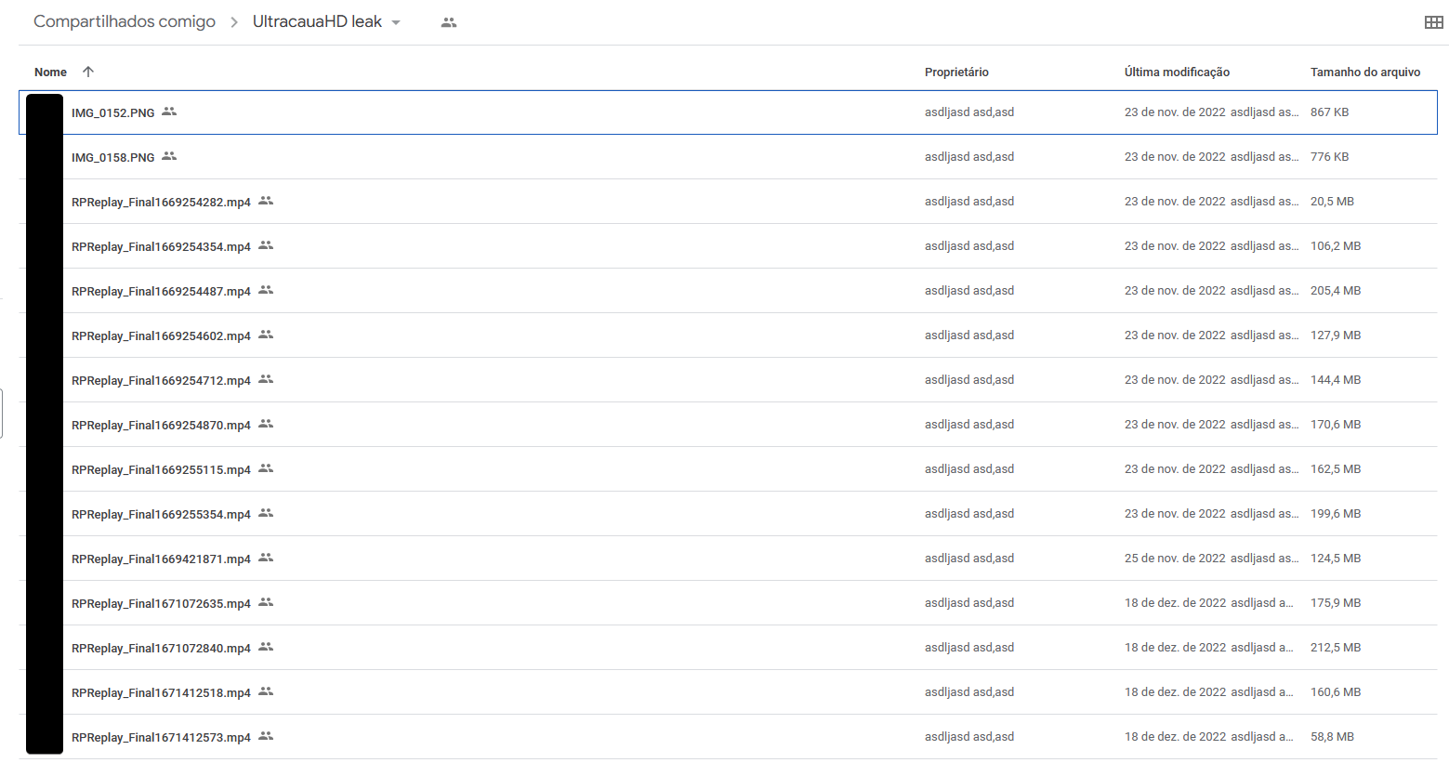Image resolution: width=1449 pixels, height=776 pixels.
Task: Go back to Compartilhados comigo
Action: [125, 21]
